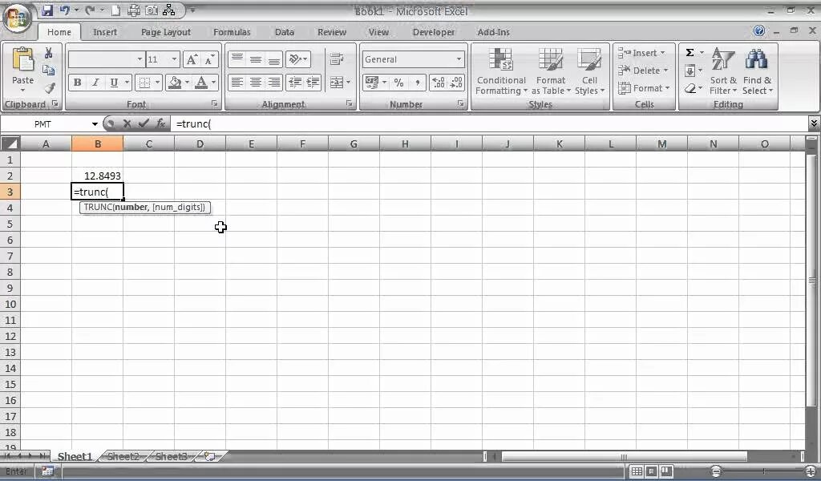Open Sort & Filter menu
This screenshot has height=481, width=821.
click(x=723, y=71)
